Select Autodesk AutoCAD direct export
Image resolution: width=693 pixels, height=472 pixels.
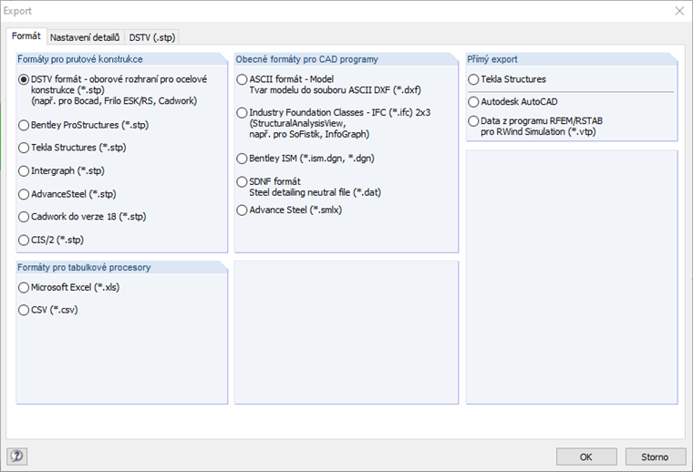472,102
